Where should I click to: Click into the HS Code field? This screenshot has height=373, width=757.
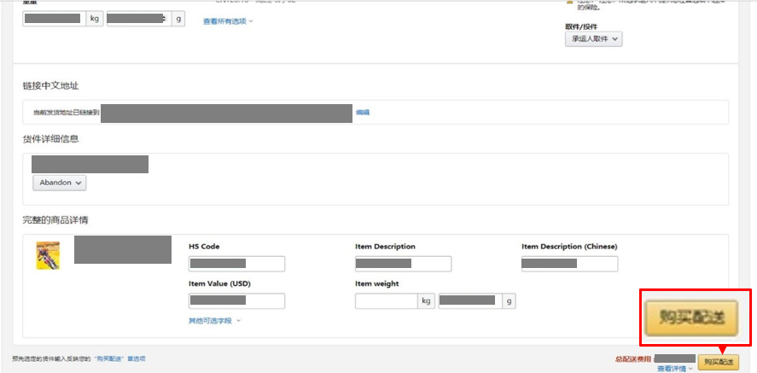236,264
